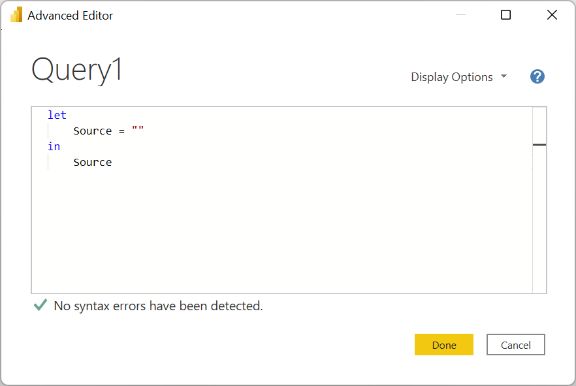
Task: Open the Display Options dropdown
Action: click(x=451, y=76)
